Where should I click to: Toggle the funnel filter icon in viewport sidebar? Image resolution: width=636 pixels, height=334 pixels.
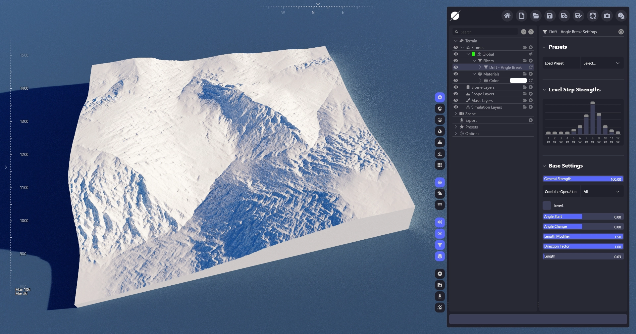pyautogui.click(x=440, y=245)
